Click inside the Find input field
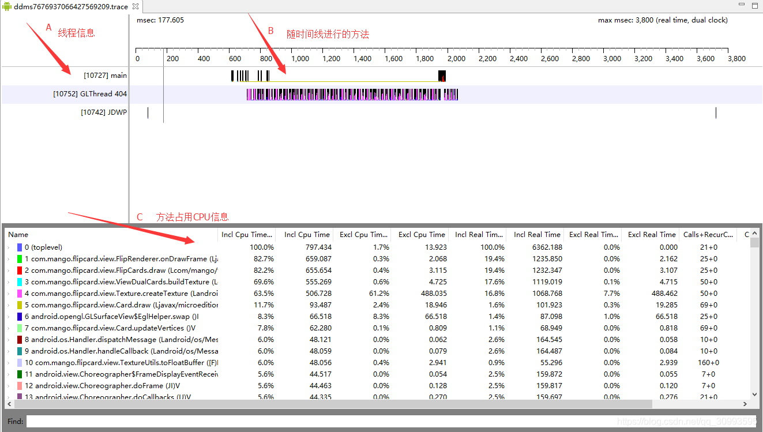Screen dimensions: 763x432 click(x=391, y=422)
